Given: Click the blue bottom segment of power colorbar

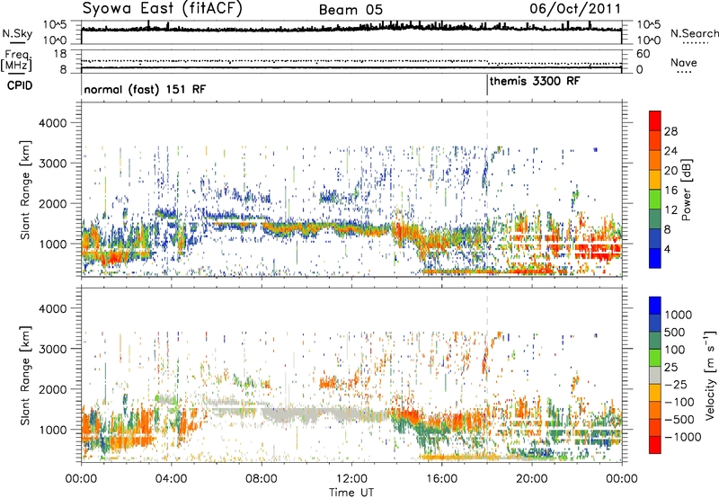Looking at the screenshot, I should coord(655,258).
